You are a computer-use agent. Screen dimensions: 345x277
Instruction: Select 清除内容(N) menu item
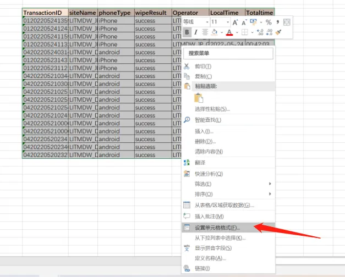pos(228,152)
